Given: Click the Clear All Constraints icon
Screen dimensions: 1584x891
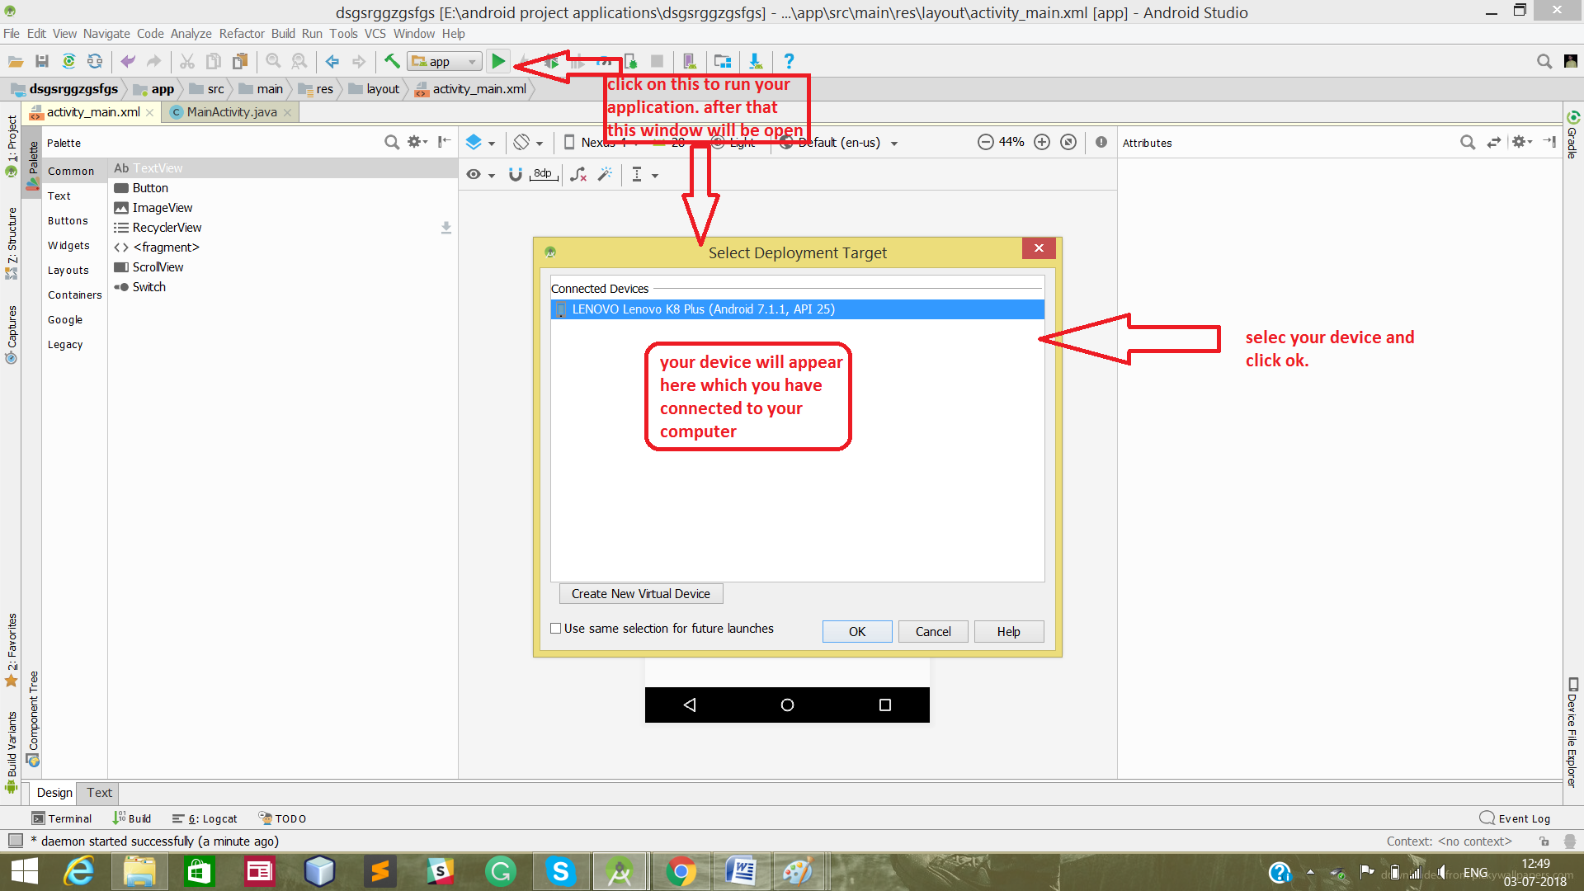Looking at the screenshot, I should point(578,174).
